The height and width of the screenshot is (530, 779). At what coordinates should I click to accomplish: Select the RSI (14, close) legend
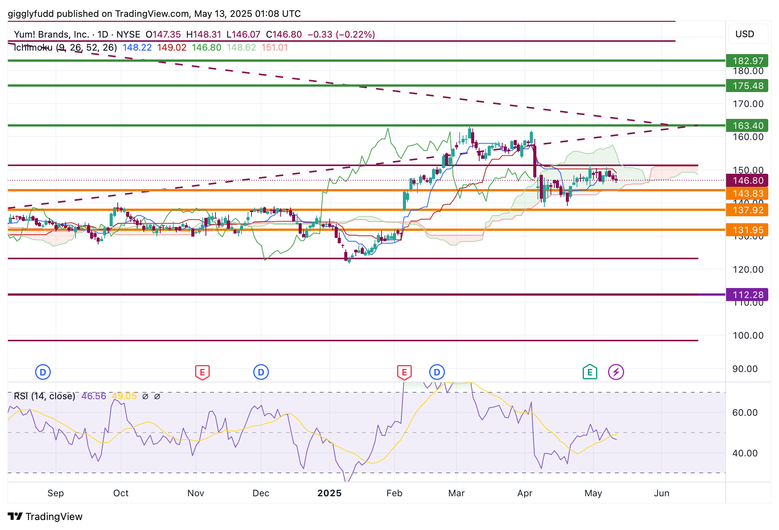(x=44, y=396)
